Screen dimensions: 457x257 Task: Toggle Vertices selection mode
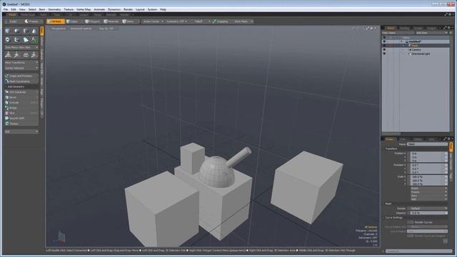tap(56, 21)
